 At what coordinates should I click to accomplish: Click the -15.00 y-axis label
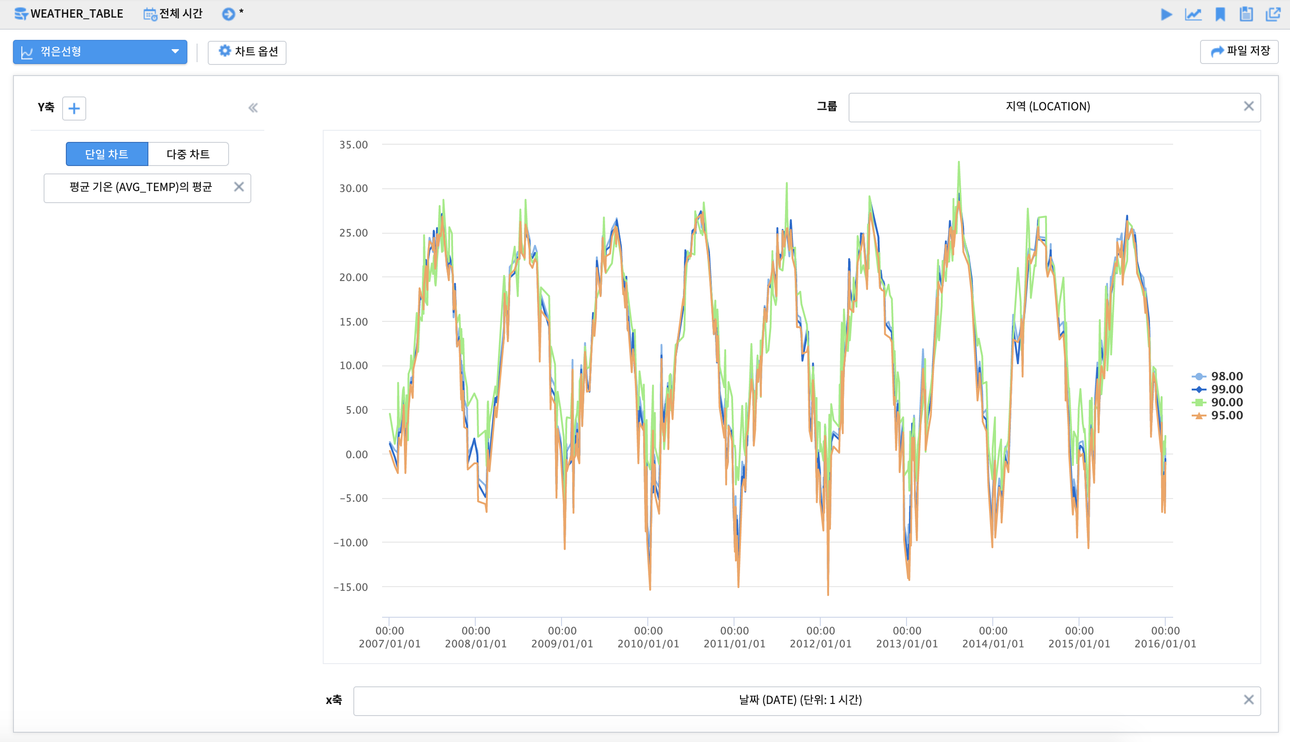tap(351, 587)
